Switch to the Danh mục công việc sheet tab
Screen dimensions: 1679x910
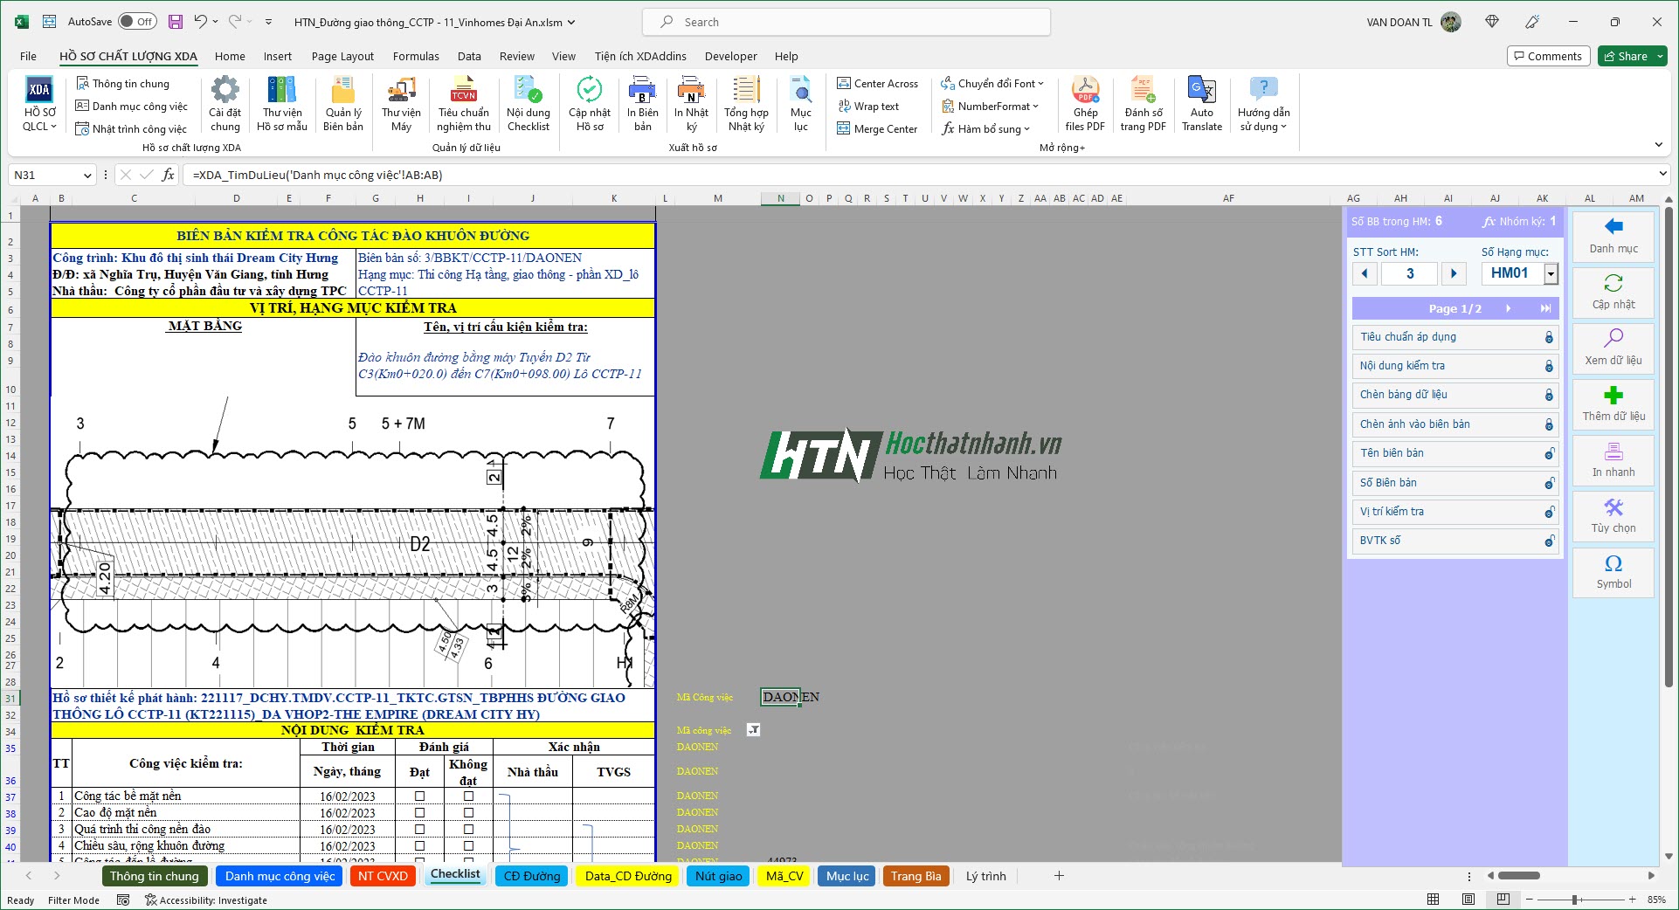point(279,876)
